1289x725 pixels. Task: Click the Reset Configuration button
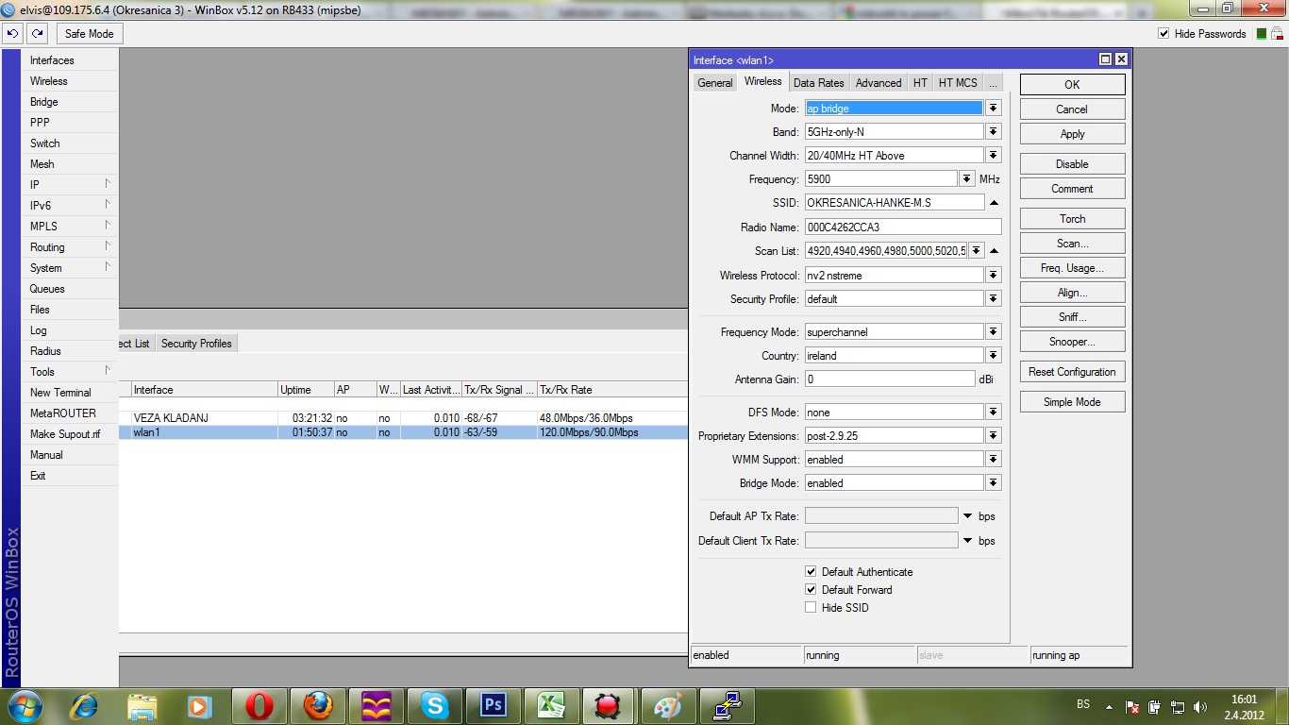click(1072, 372)
